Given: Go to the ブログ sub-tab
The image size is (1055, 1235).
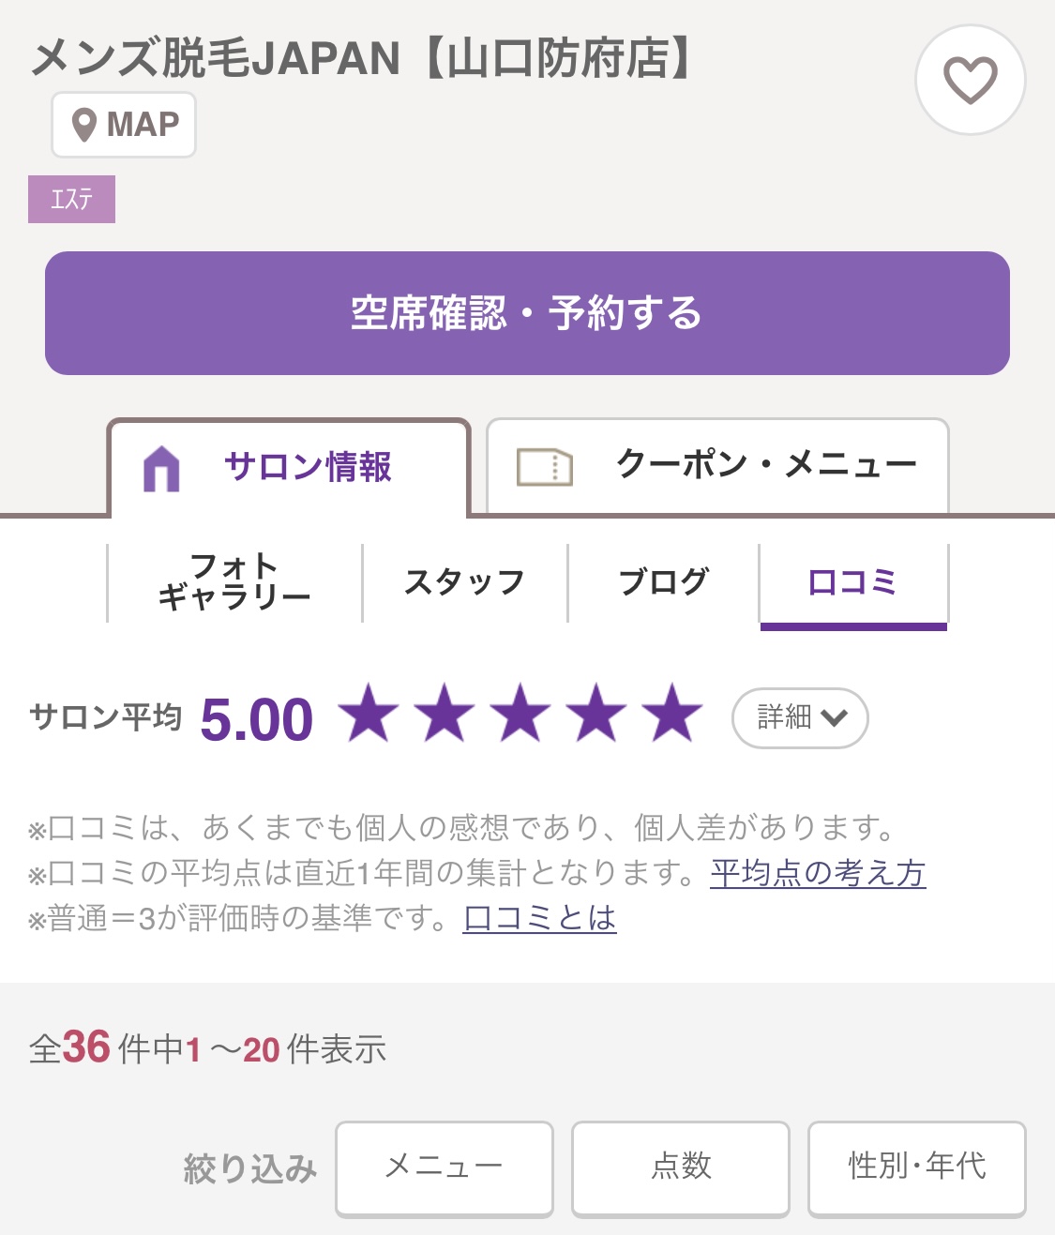Looking at the screenshot, I should (663, 582).
